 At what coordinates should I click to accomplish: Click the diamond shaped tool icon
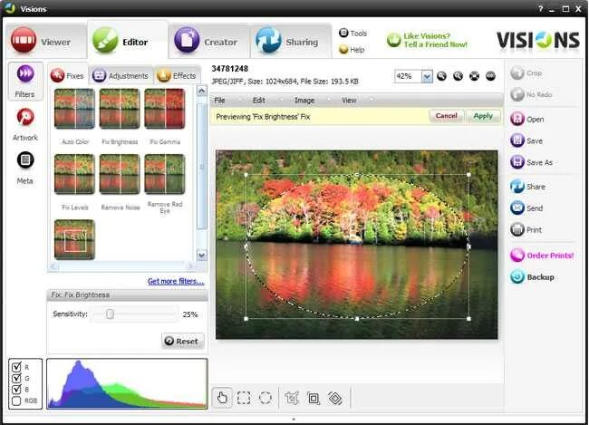click(x=334, y=398)
